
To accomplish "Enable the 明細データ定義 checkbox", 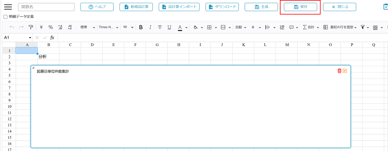I will [x=5, y=17].
